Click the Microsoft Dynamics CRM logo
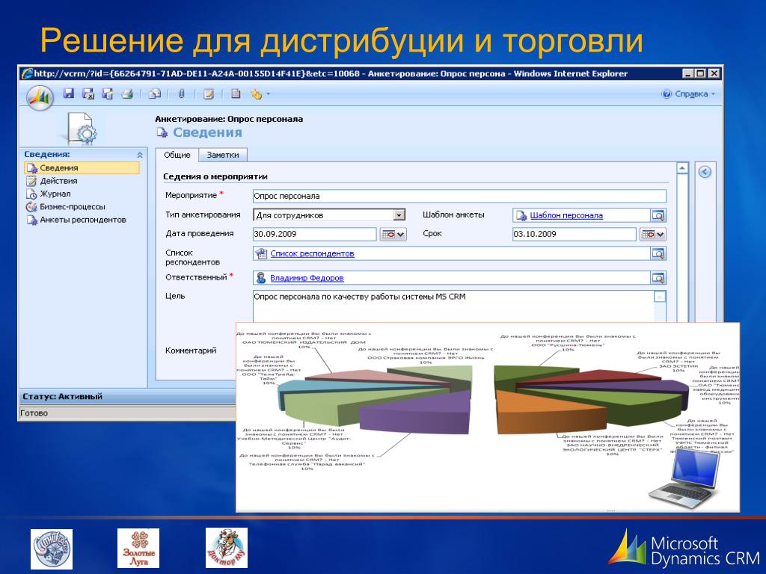 click(x=684, y=549)
